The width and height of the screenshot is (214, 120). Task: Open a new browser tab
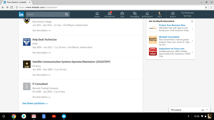coord(35,3)
